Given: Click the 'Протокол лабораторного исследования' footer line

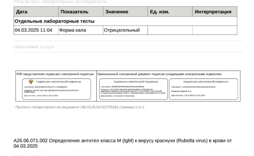Looking at the screenshot, I should (x=80, y=107).
